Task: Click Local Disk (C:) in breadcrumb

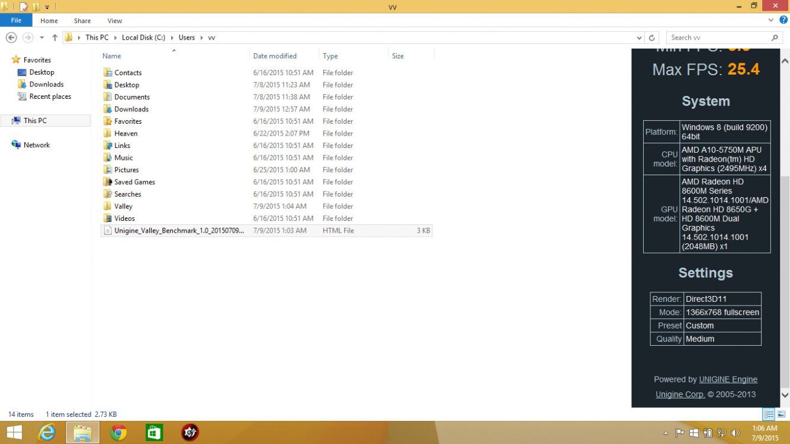Action: (x=143, y=37)
